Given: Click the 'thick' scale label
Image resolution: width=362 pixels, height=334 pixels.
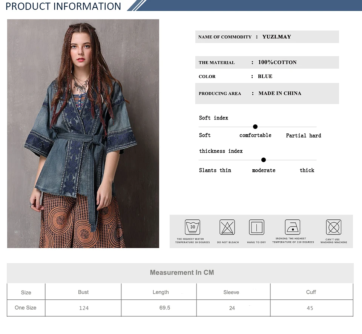Looking at the screenshot, I should click(307, 170).
